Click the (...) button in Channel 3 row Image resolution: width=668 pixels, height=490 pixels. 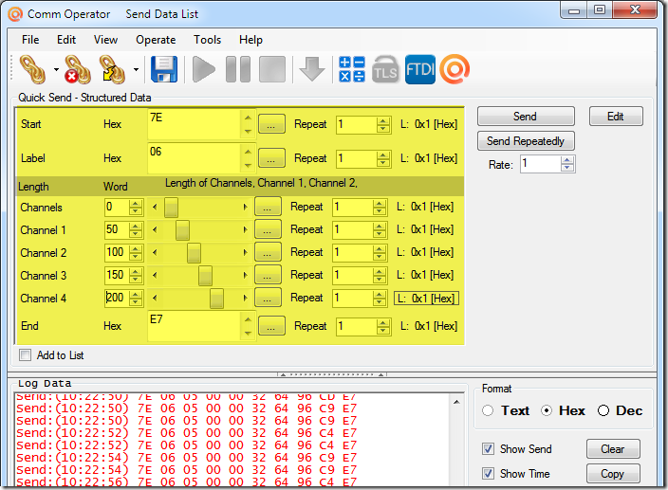(x=268, y=275)
